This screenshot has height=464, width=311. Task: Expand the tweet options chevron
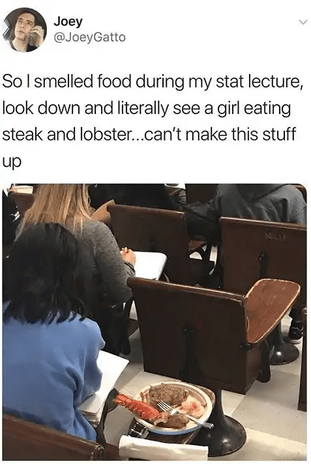click(x=301, y=22)
